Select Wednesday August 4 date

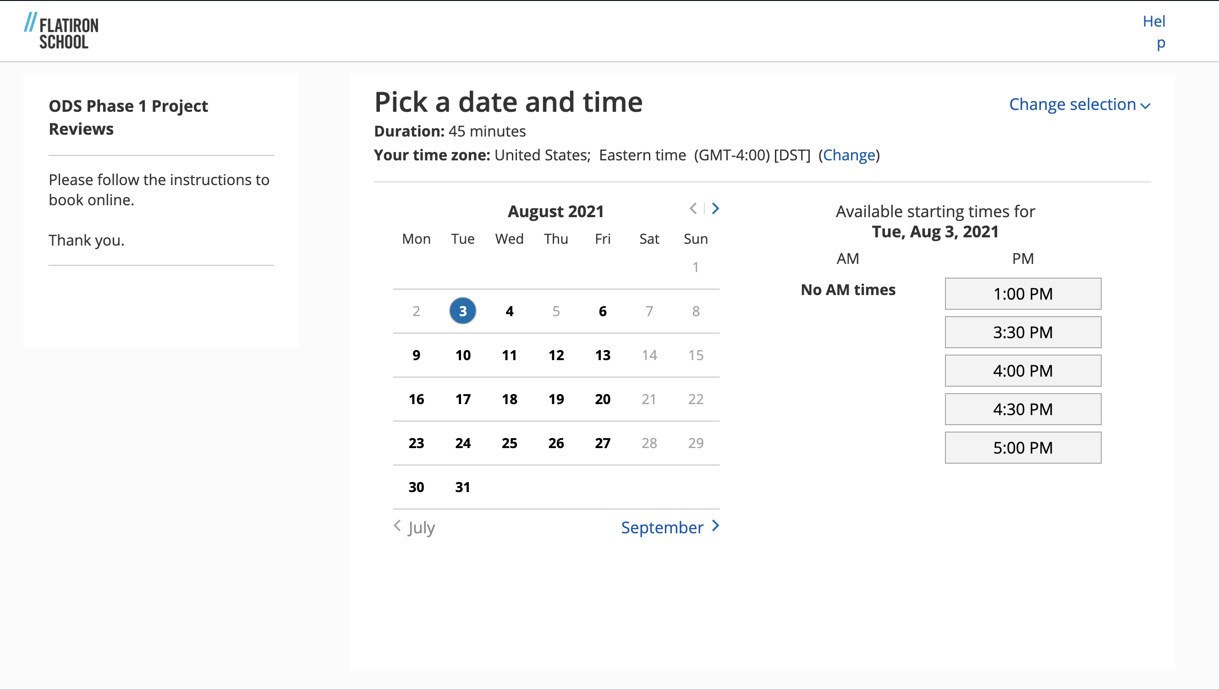[x=508, y=311]
